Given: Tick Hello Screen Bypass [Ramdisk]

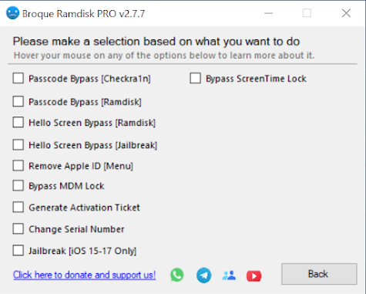Looking at the screenshot, I should [x=18, y=123].
